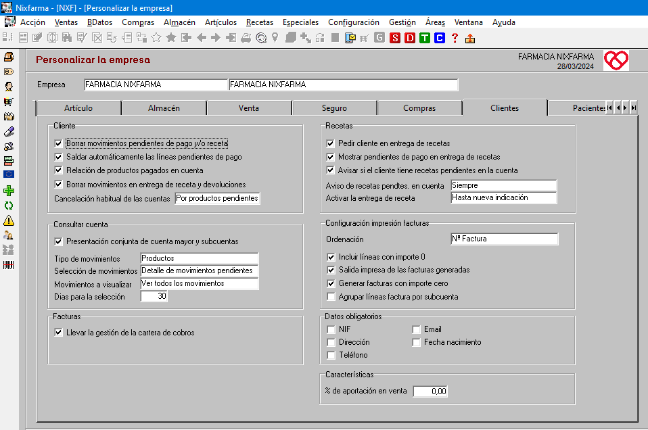Open the Configuración menu
648x430 pixels.
[353, 22]
